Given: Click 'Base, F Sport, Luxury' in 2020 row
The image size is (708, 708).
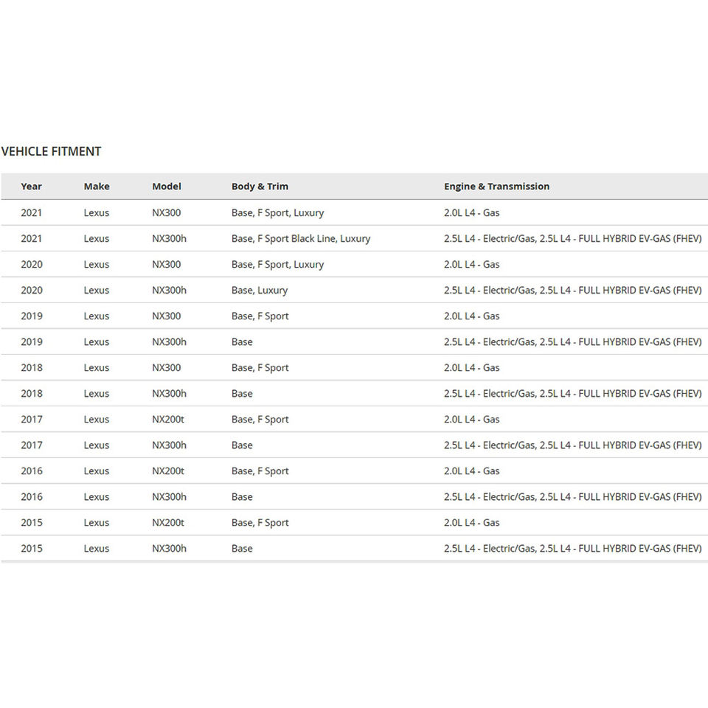Looking at the screenshot, I should pos(278,265).
